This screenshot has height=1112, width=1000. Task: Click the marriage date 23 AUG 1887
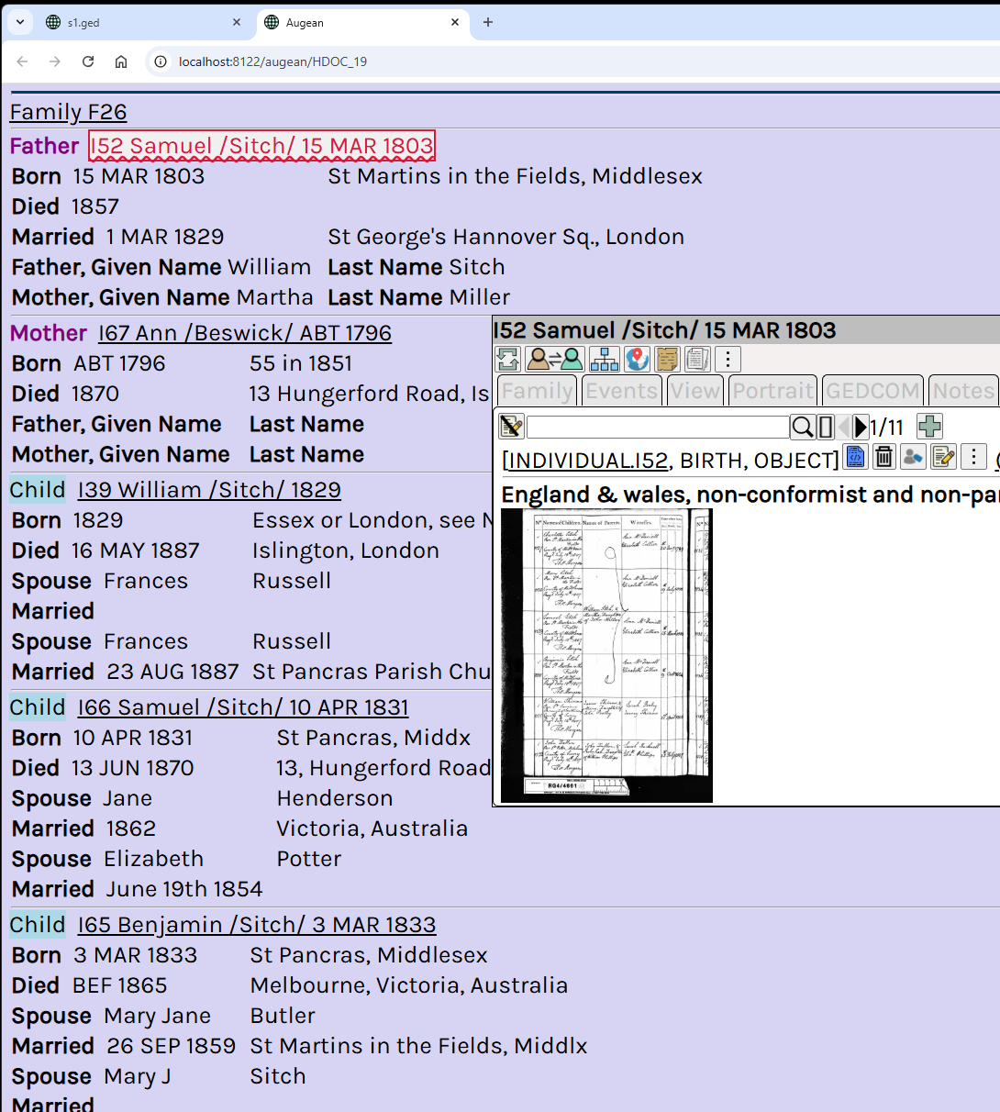(x=172, y=672)
